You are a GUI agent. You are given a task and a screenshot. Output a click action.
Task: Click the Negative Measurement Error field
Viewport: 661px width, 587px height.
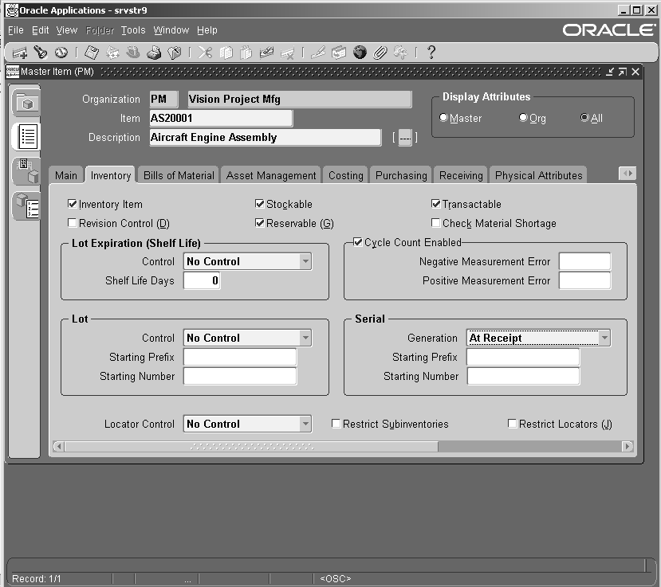point(584,261)
